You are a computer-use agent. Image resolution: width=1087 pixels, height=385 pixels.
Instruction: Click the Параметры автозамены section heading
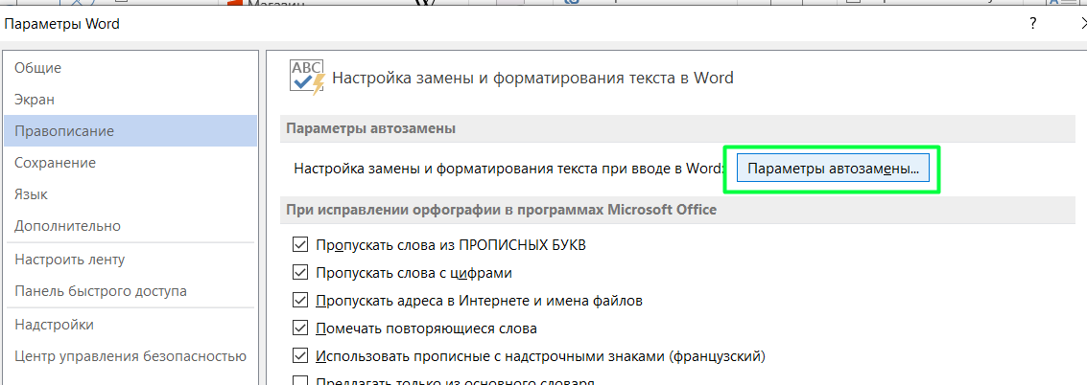(x=371, y=128)
